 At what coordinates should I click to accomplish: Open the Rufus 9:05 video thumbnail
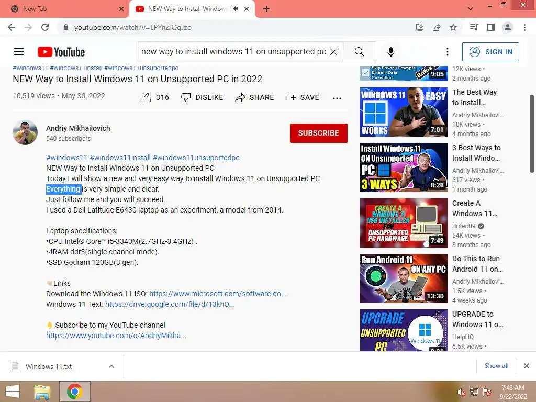[404, 73]
